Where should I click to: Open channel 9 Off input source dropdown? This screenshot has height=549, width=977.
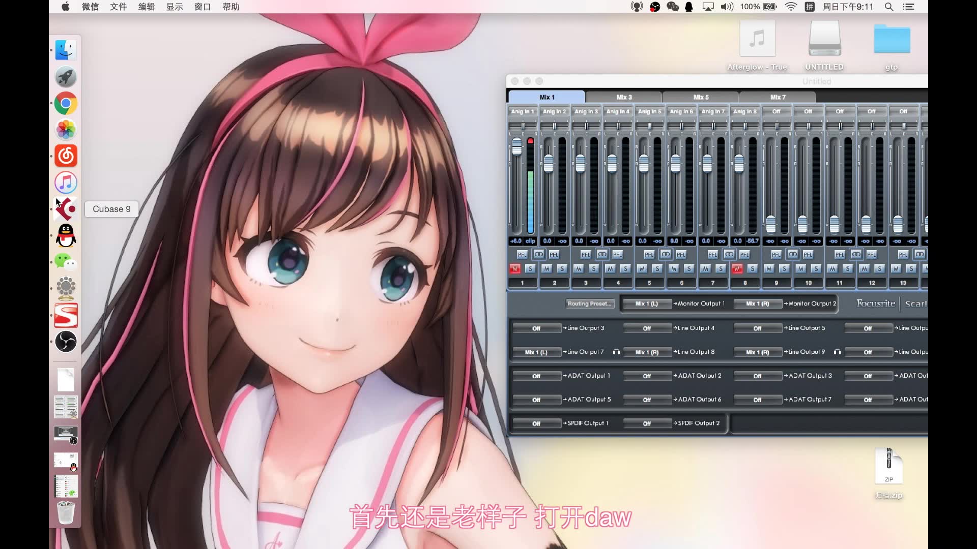[x=777, y=111]
